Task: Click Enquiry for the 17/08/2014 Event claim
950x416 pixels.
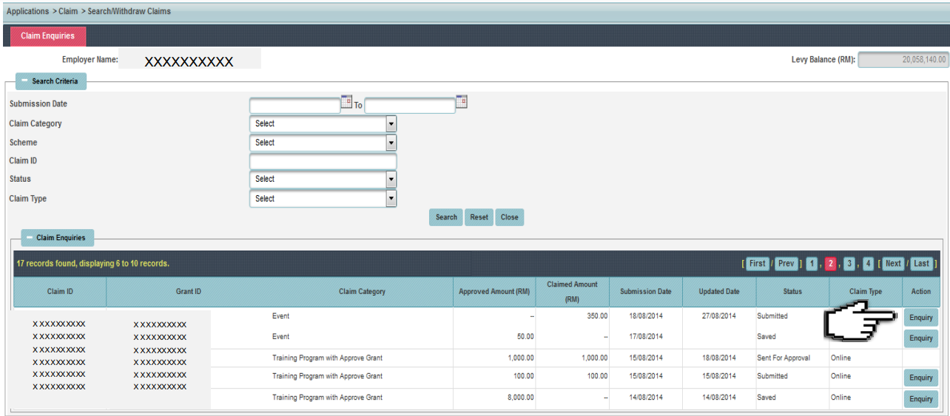Action: (921, 338)
